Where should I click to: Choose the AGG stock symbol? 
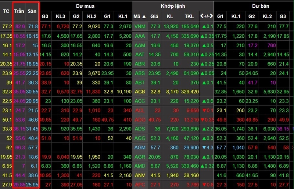pyautogui.click(x=140, y=138)
